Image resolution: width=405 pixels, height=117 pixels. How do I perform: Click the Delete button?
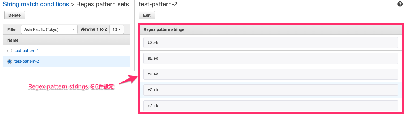pos(14,15)
